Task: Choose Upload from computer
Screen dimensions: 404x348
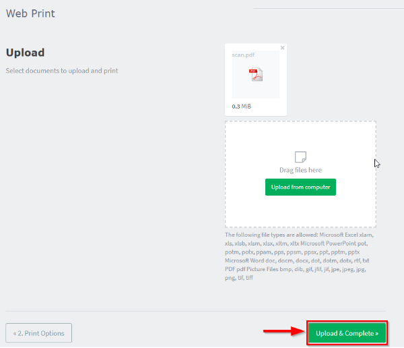Action: pyautogui.click(x=300, y=187)
